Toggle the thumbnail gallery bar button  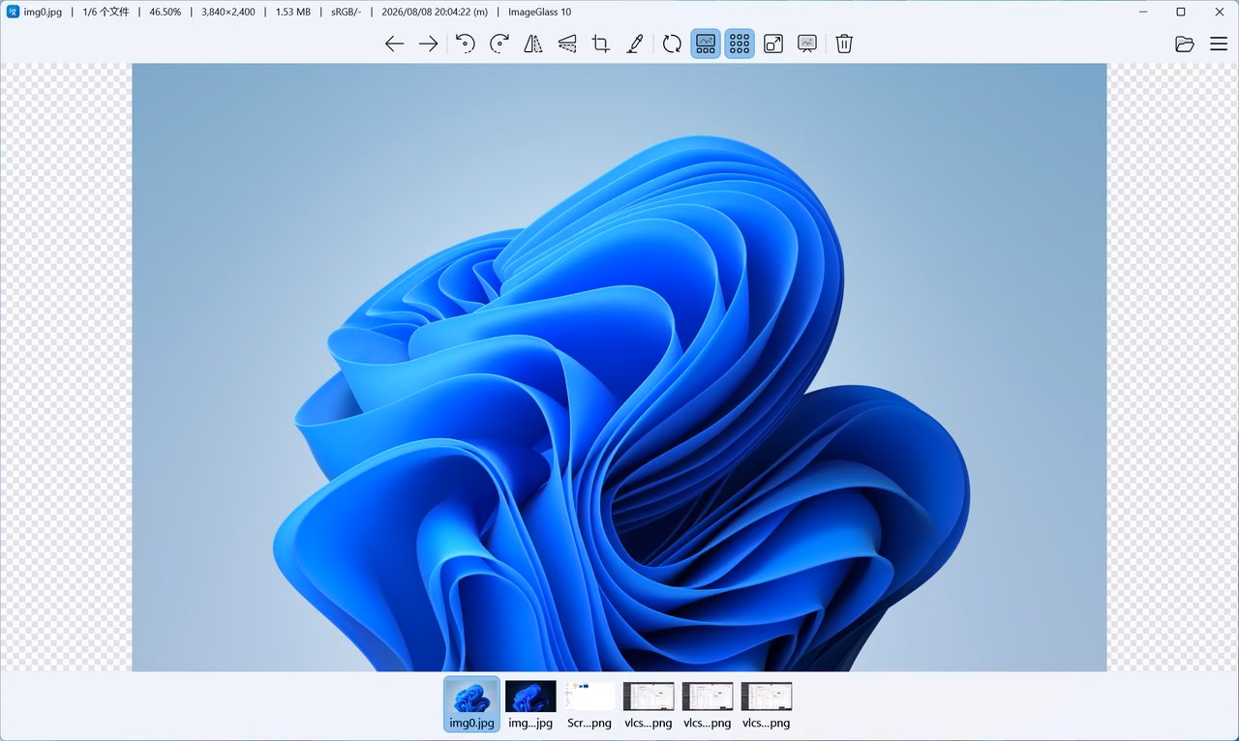coord(706,44)
